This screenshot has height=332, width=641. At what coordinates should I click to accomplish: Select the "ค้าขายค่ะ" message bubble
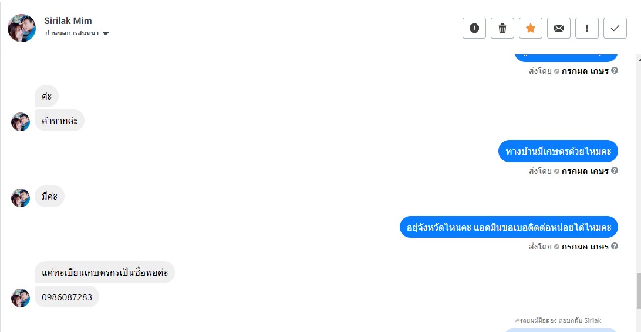59,121
